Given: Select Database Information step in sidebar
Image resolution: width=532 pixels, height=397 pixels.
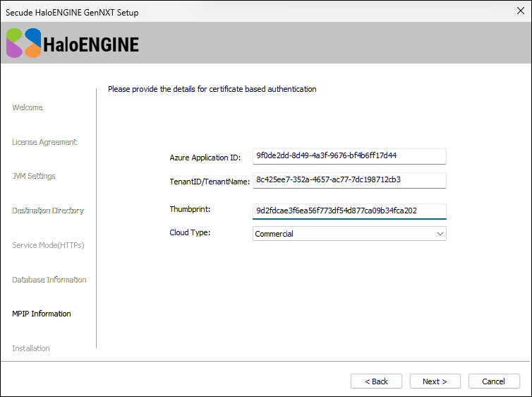Looking at the screenshot, I should (49, 280).
